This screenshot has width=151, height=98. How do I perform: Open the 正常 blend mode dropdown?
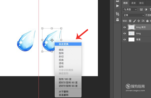133,15
